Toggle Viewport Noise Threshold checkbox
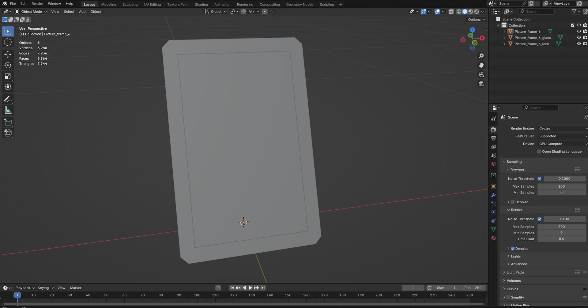This screenshot has width=588, height=308. tap(539, 179)
